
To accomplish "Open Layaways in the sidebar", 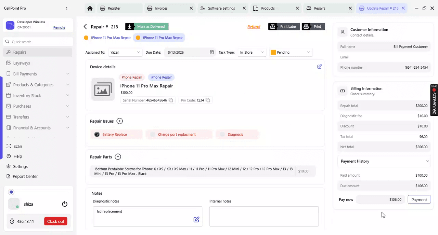I will (38, 63).
